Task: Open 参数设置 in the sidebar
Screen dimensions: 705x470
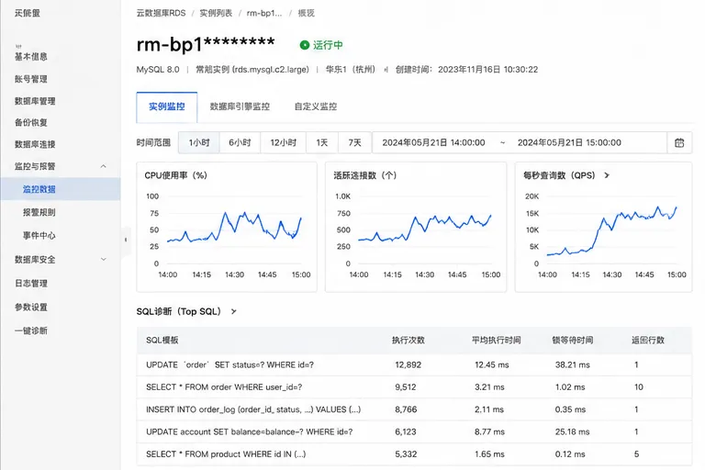Action: pos(30,308)
